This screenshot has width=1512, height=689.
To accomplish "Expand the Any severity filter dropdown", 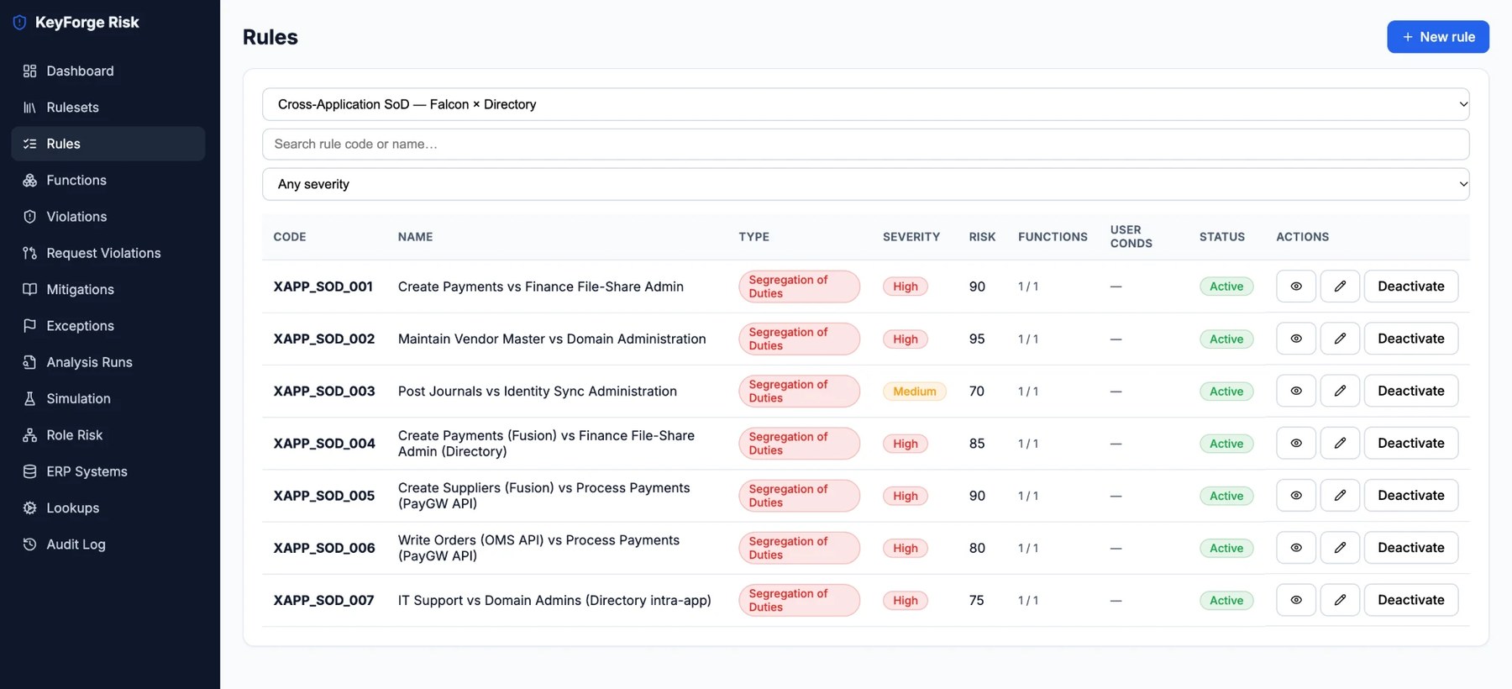I will point(866,184).
